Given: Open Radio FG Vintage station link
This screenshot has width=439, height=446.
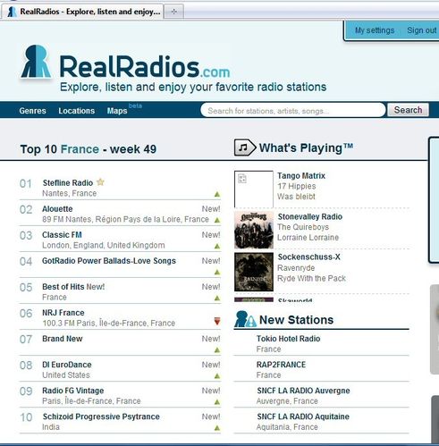Looking at the screenshot, I should (73, 391).
